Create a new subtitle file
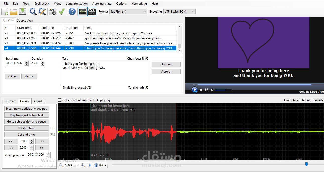Image resolution: width=324 pixels, height=172 pixels. (5, 11)
